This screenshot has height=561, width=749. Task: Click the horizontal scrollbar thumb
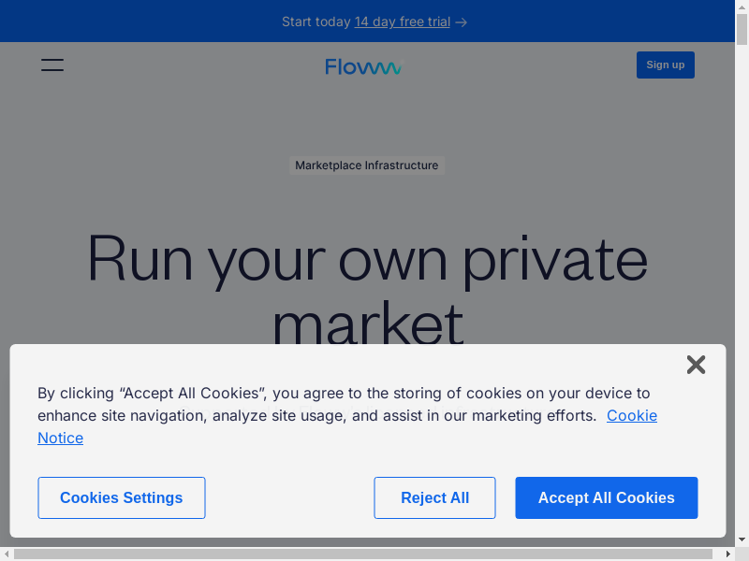click(363, 554)
